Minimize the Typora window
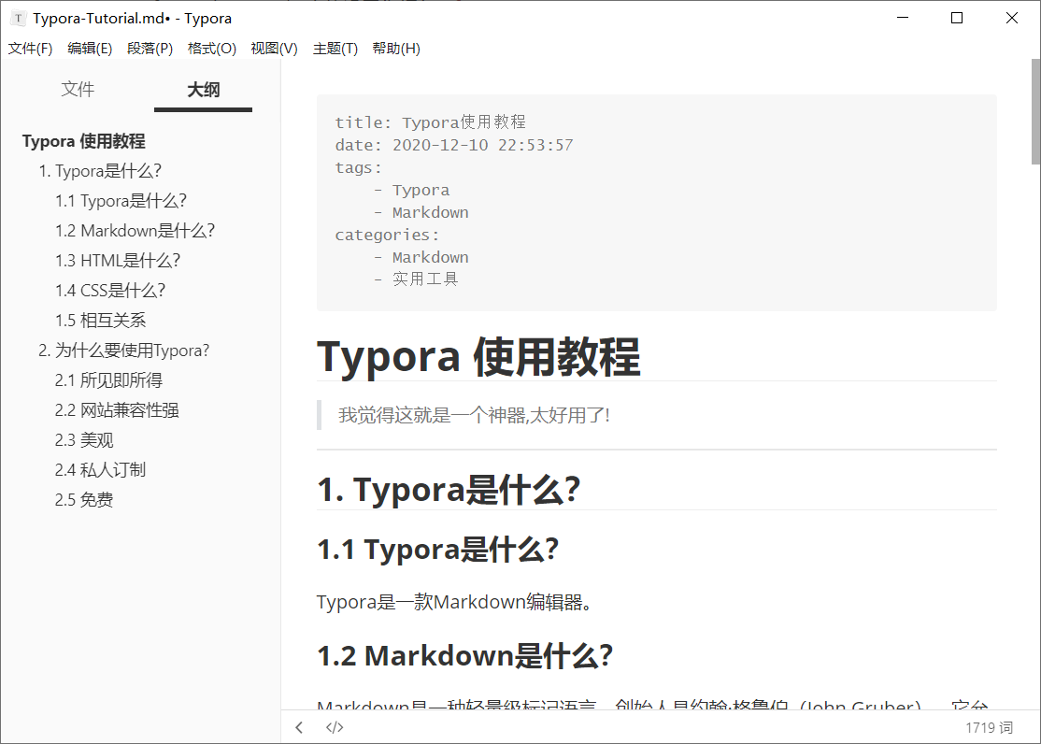Screen dimensions: 1041x744 point(903,18)
